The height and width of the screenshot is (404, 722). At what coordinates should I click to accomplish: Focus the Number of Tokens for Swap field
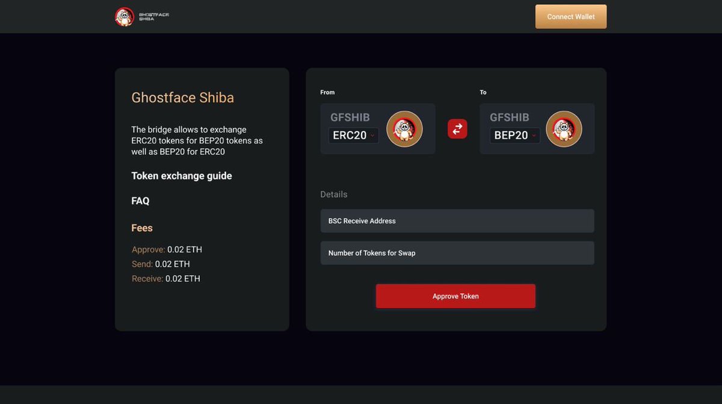457,253
